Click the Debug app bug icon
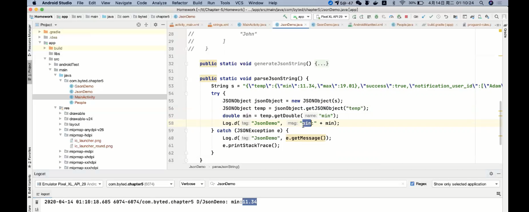This screenshot has width=529, height=212. coord(376,17)
